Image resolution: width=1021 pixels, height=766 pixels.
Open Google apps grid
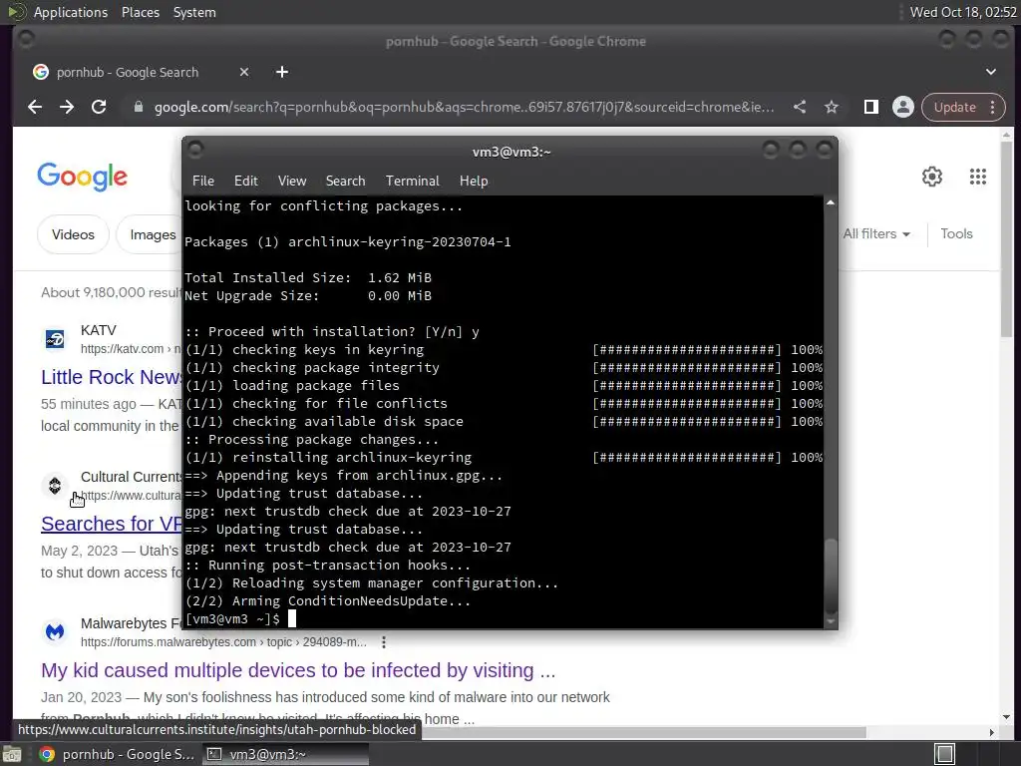click(977, 177)
